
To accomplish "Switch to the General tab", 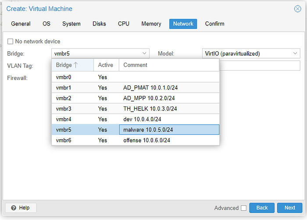I will [x=21, y=24].
